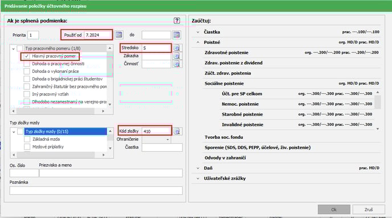This screenshot has height=218, width=392.
Task: Click the Činnosť input field
Action: tap(157, 64)
